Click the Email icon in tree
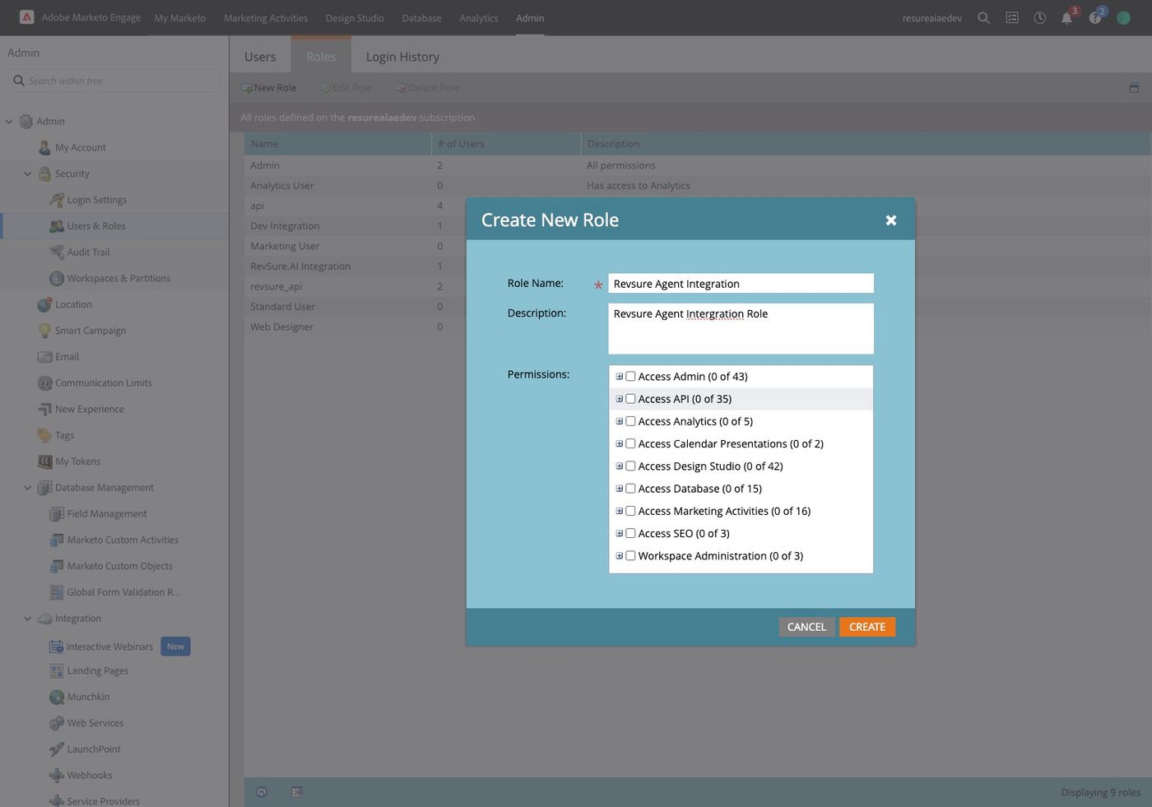 point(44,357)
